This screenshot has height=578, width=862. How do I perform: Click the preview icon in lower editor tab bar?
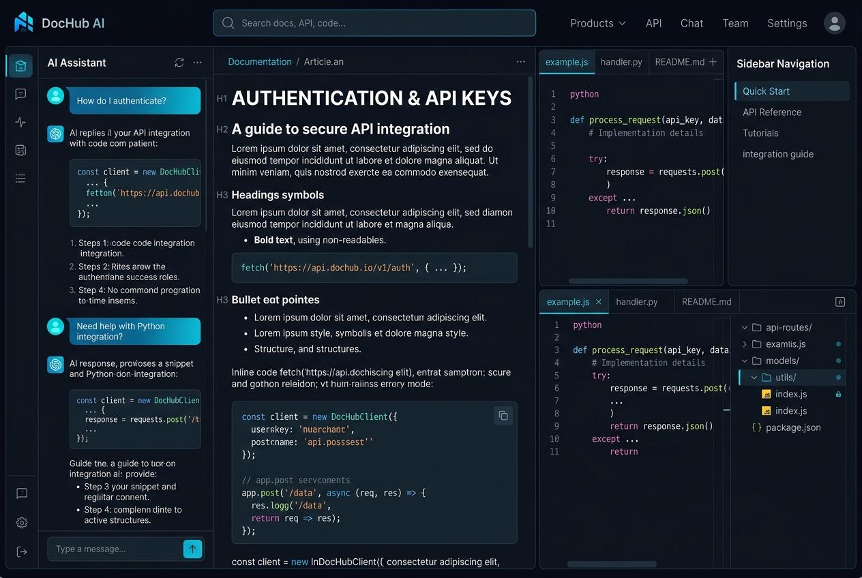coord(840,301)
